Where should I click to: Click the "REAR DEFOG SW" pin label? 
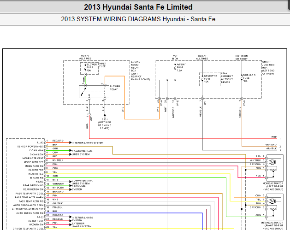click(34, 189)
